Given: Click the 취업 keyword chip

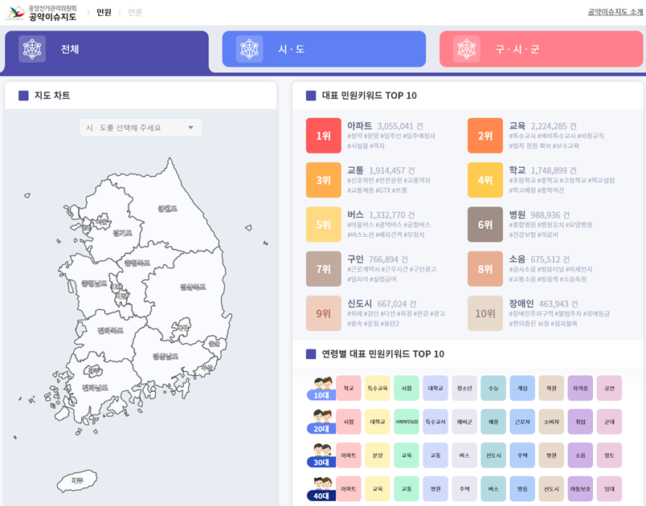Looking at the screenshot, I should click(581, 422).
